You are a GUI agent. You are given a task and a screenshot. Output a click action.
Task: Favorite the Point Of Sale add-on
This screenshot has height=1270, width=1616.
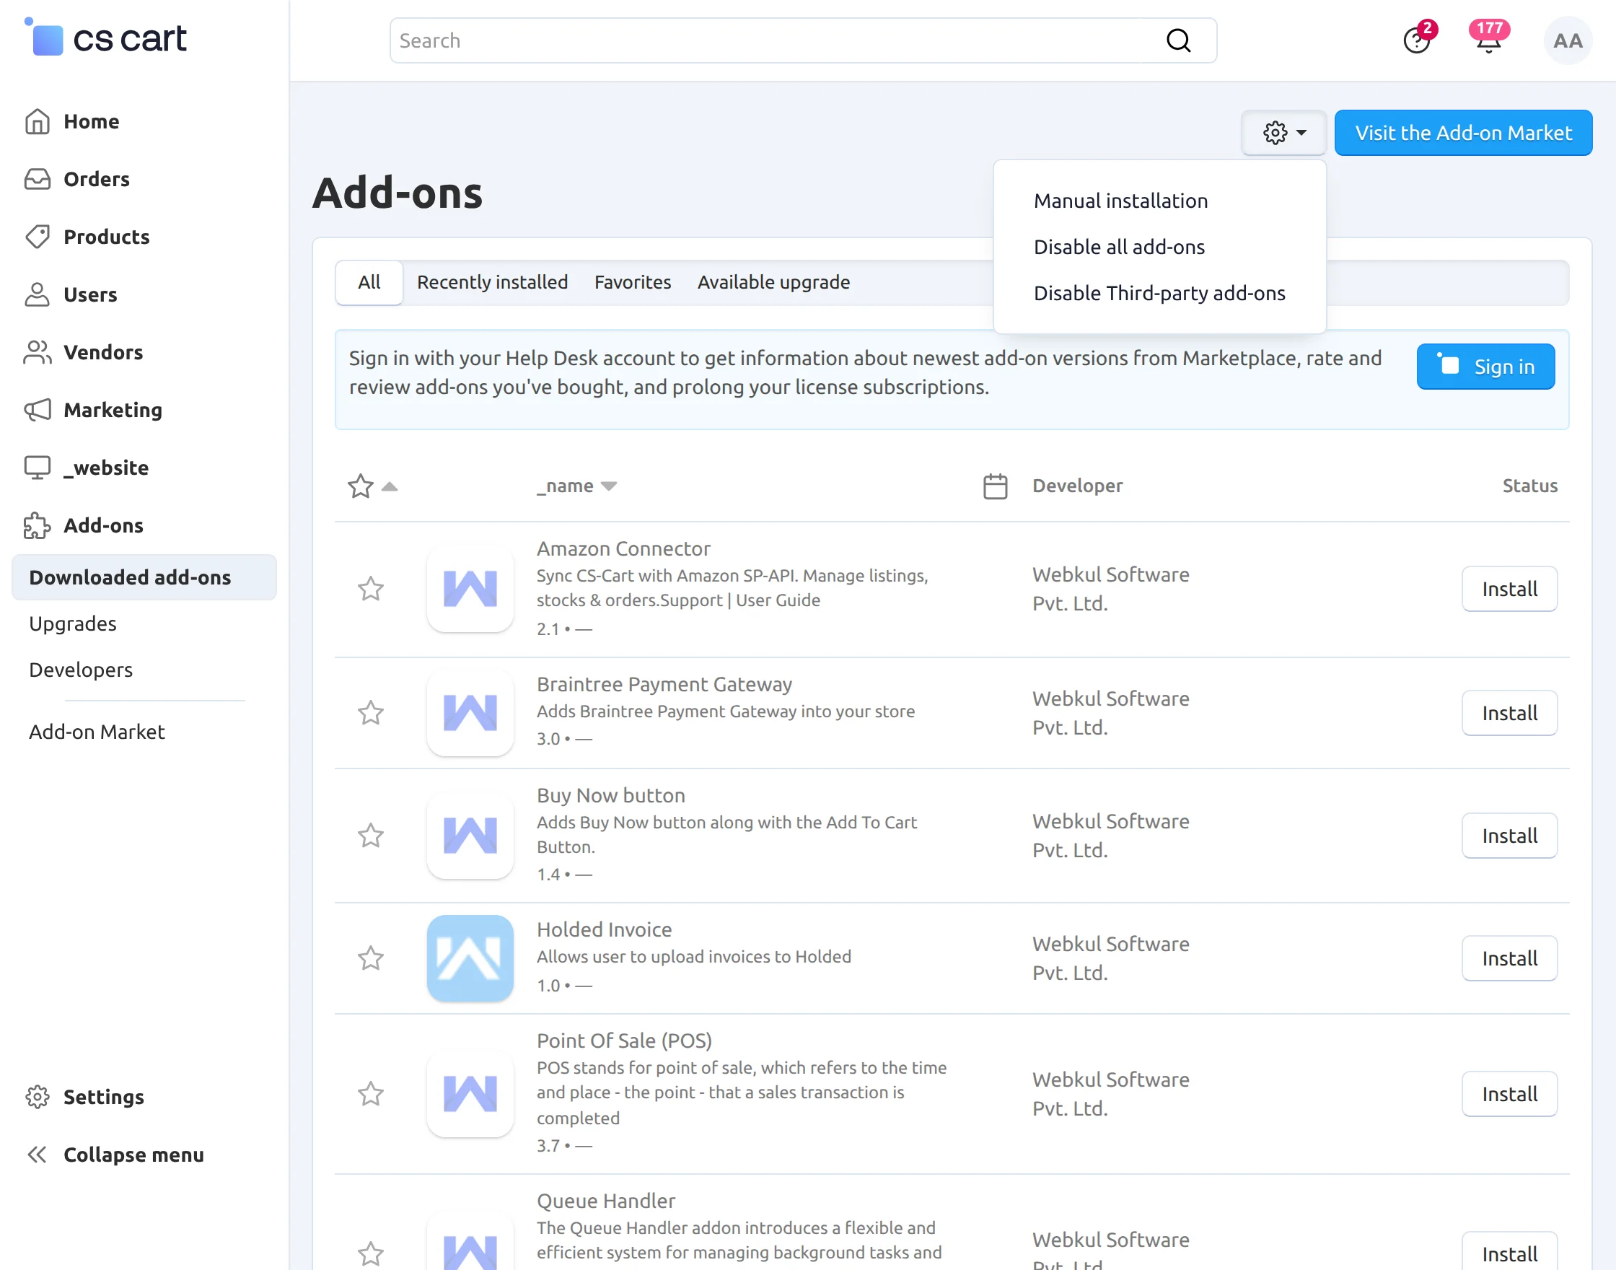(371, 1094)
